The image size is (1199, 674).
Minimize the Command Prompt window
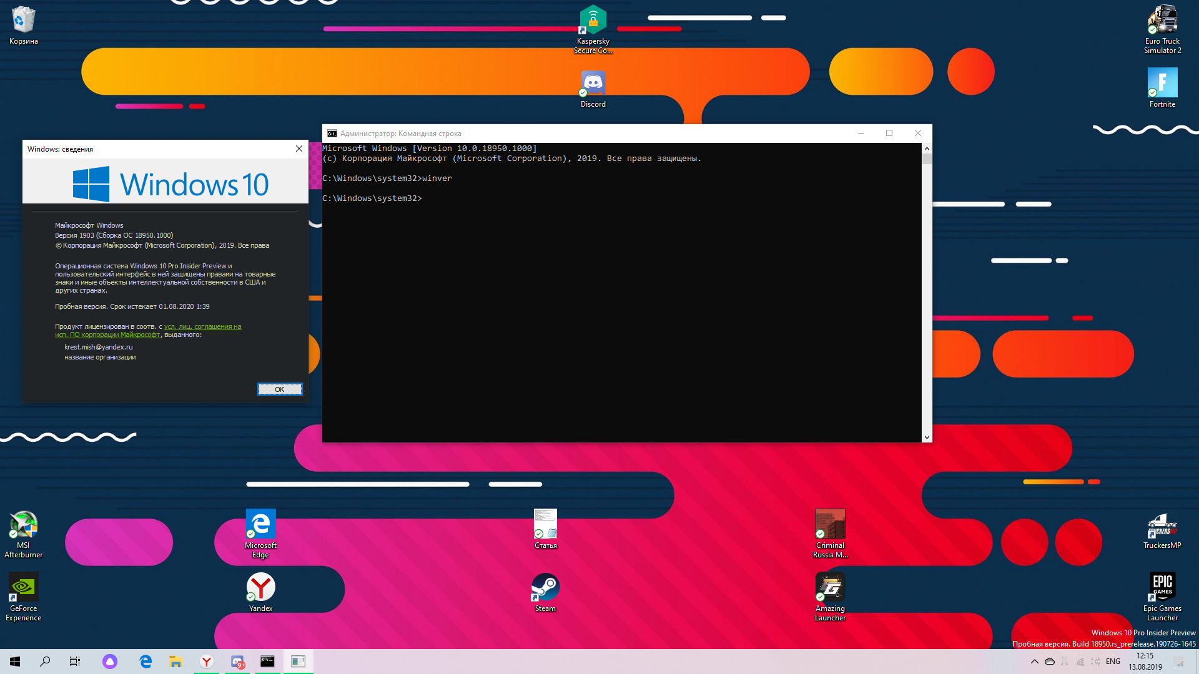click(861, 133)
